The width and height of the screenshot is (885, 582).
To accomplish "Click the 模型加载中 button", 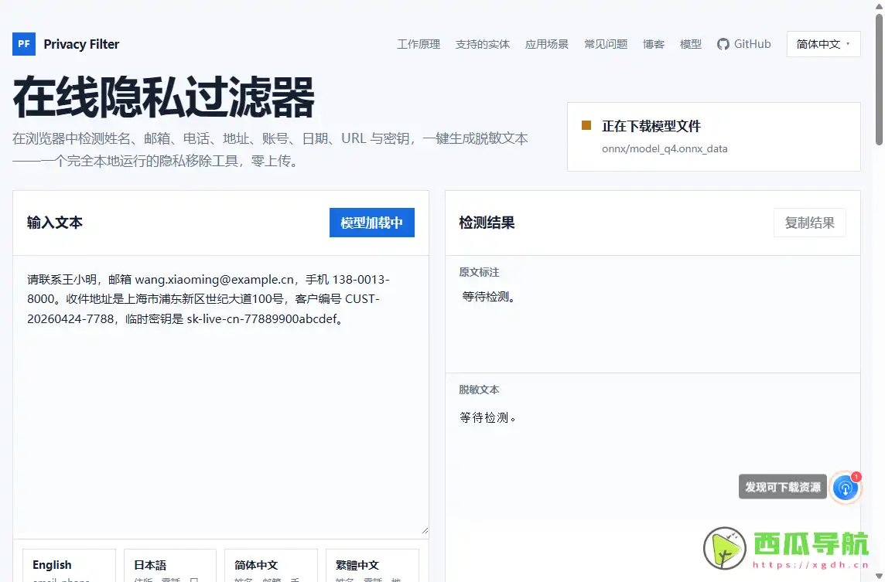I will 372,223.
